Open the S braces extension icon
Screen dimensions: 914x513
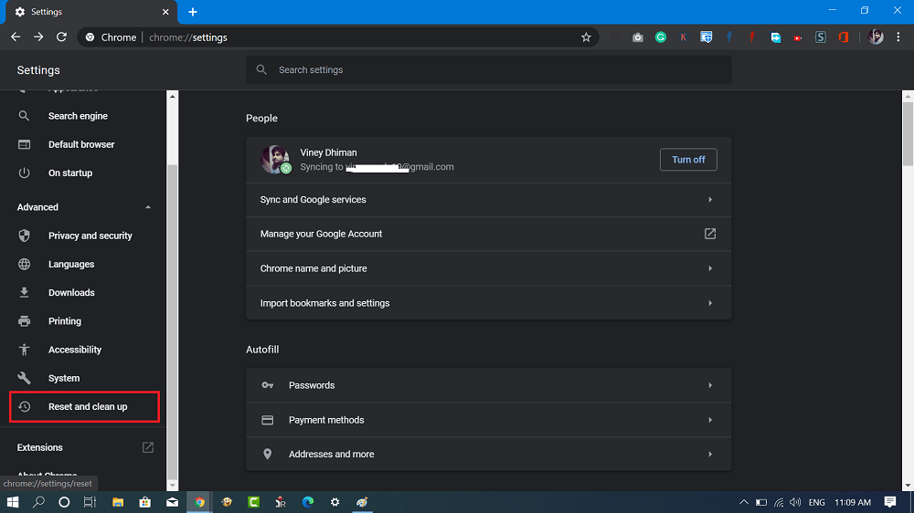(x=821, y=37)
